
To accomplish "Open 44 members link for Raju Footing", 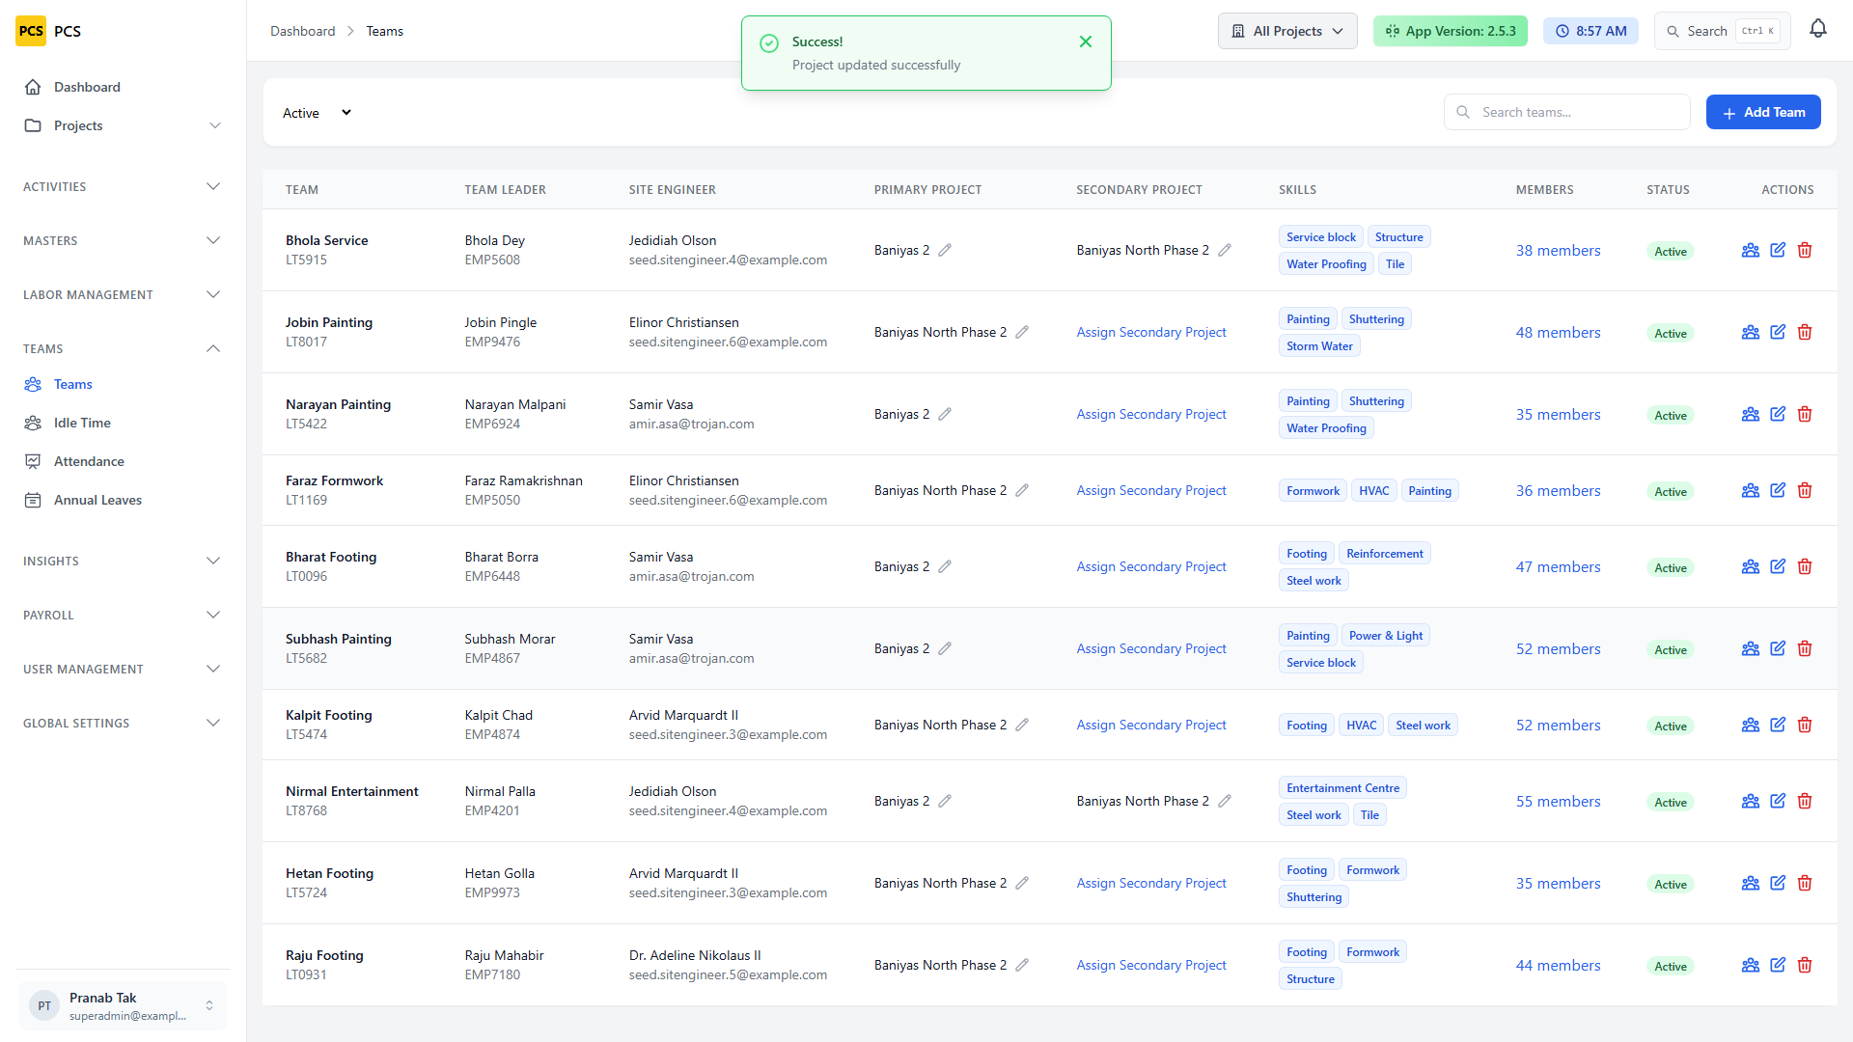I will click(1558, 965).
